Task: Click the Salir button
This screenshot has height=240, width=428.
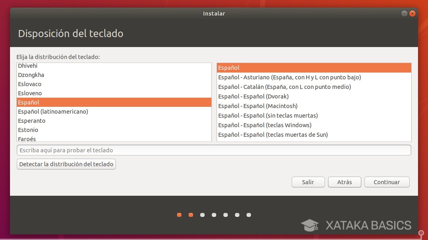Action: [308, 182]
